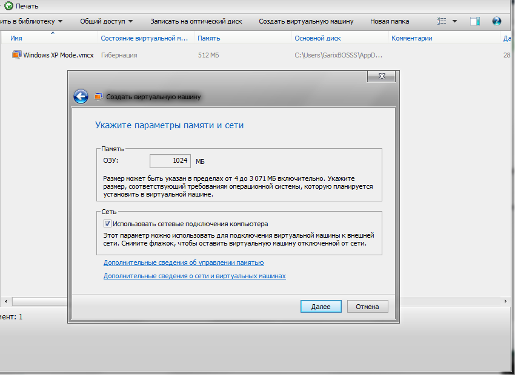Click the ОЗУ memory input field

point(170,161)
